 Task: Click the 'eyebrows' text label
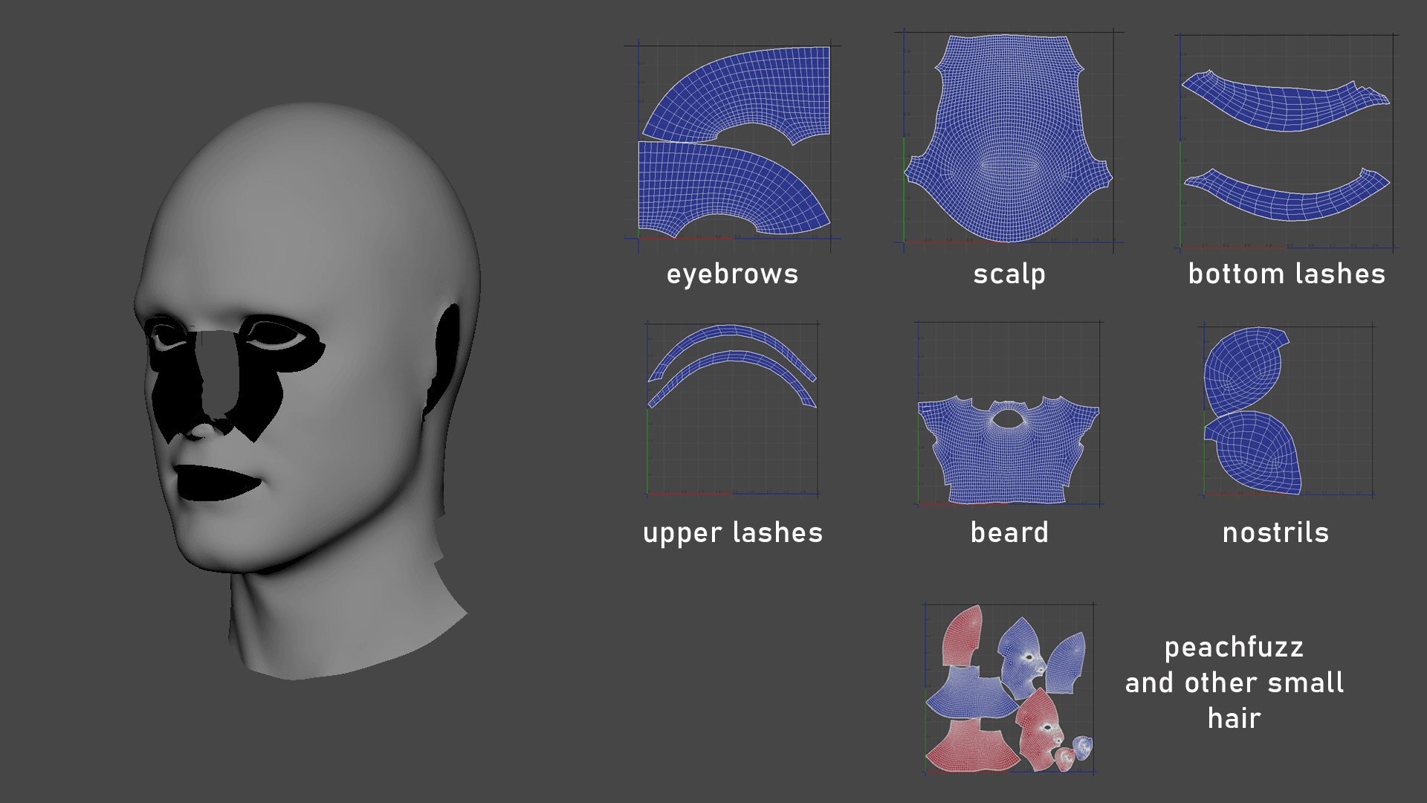[x=732, y=274]
